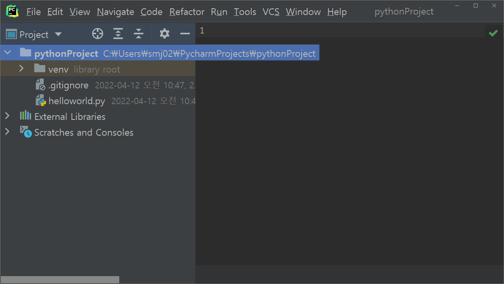
Task: Click the helloworld.py timestamp text
Action: click(x=153, y=101)
